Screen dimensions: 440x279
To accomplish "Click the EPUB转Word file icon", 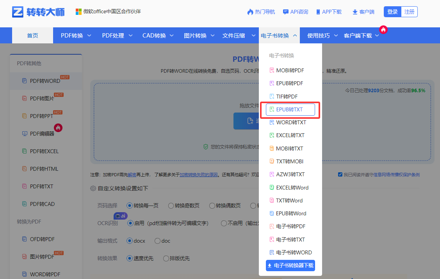I will click(272, 213).
